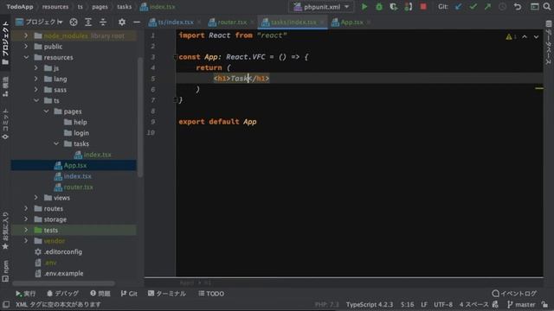Push changes using Git arrow icon
Image resolution: width=554 pixels, height=311 pixels.
pos(487,7)
